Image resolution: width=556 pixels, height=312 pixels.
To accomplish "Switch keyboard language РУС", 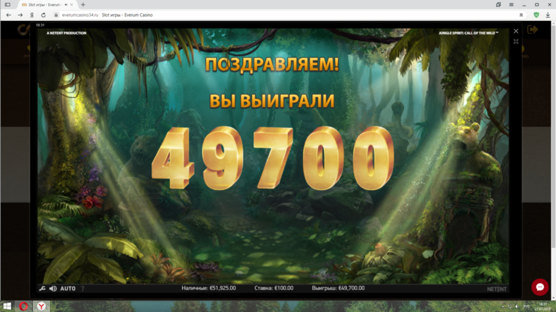I will pos(526,306).
